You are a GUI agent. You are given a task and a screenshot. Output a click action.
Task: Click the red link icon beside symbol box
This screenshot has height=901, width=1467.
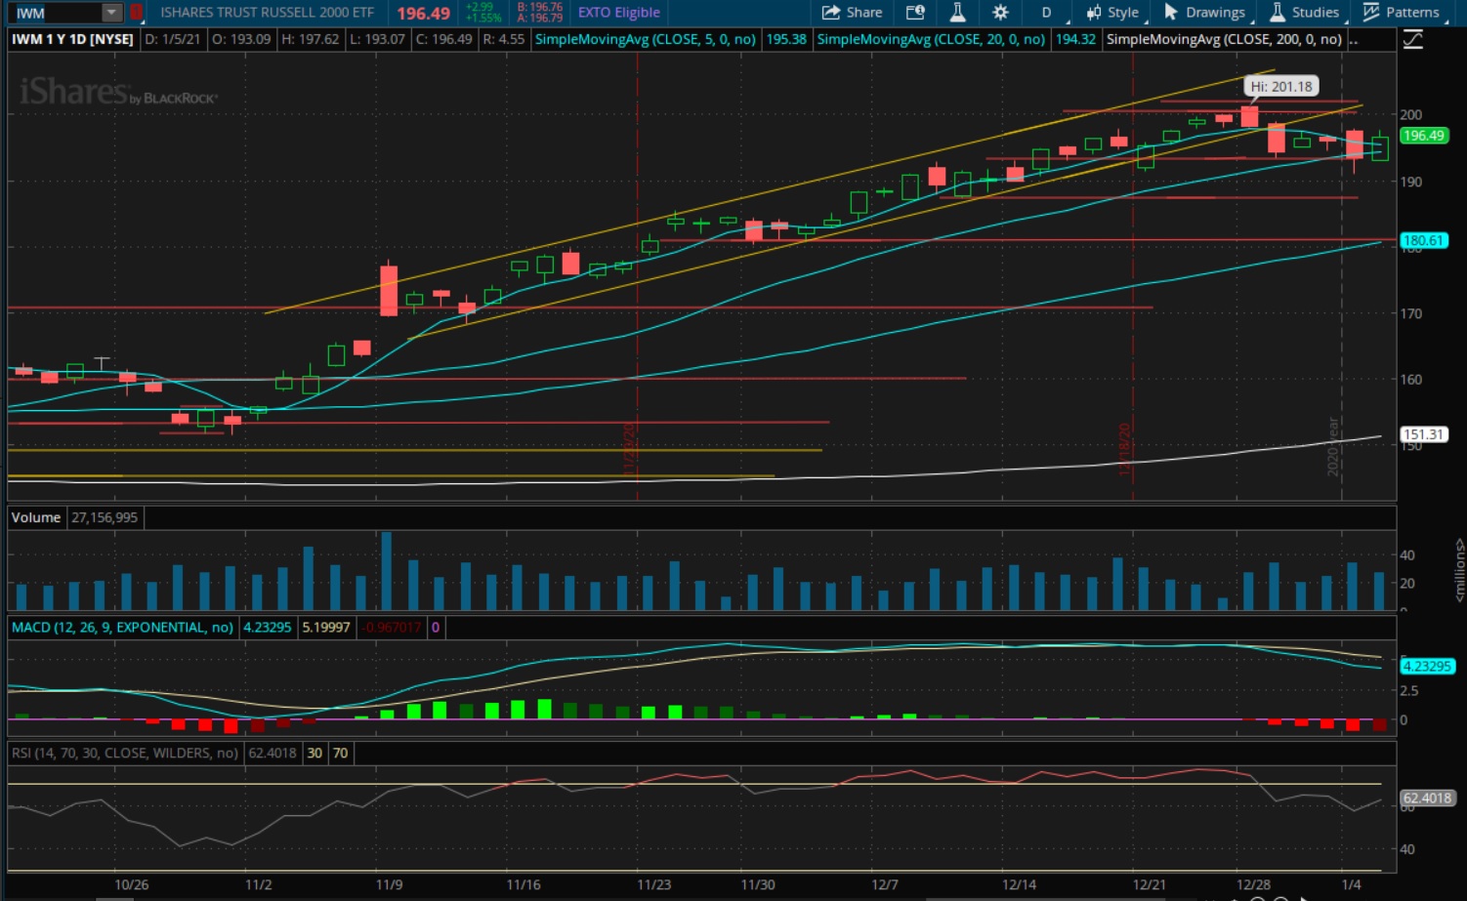[x=137, y=13]
